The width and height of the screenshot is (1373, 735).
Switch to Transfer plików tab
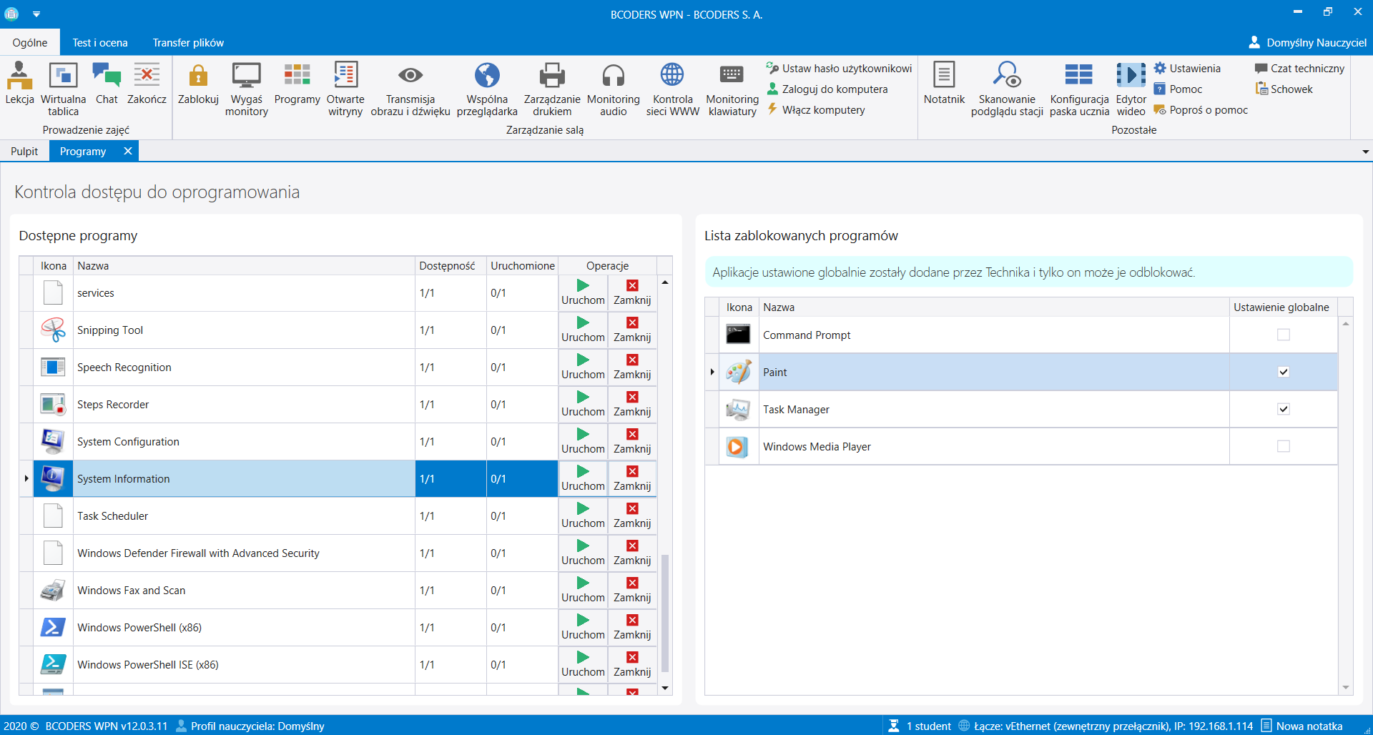click(x=188, y=43)
